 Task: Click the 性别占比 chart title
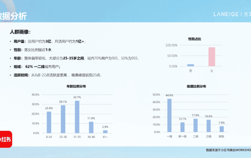click(x=195, y=39)
